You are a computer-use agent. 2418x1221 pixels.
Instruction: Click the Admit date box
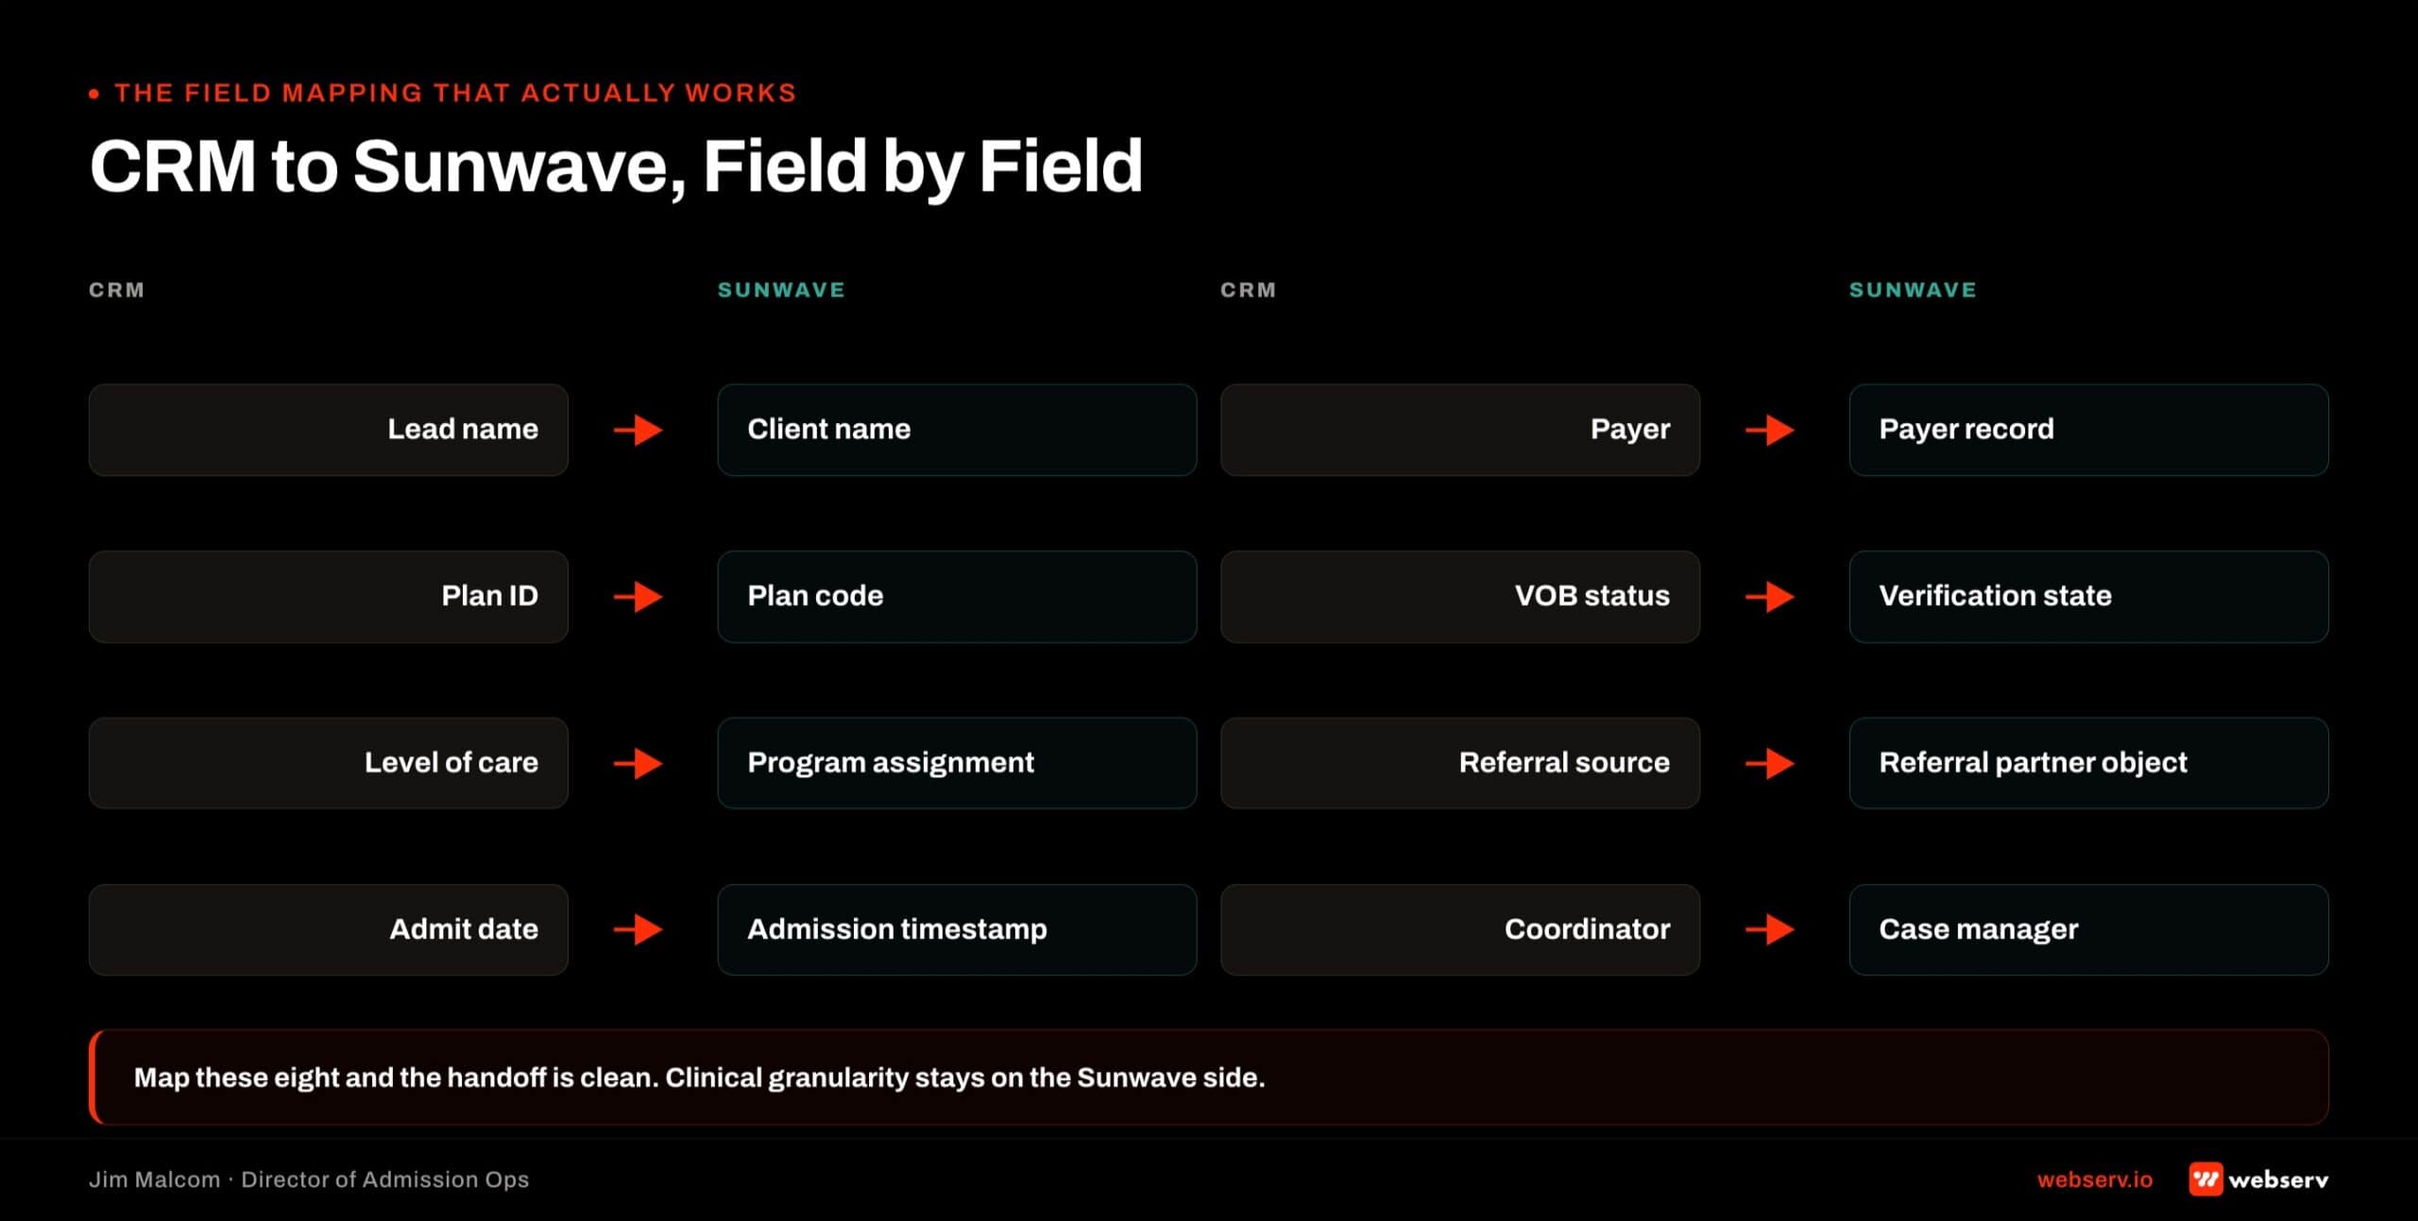[329, 930]
